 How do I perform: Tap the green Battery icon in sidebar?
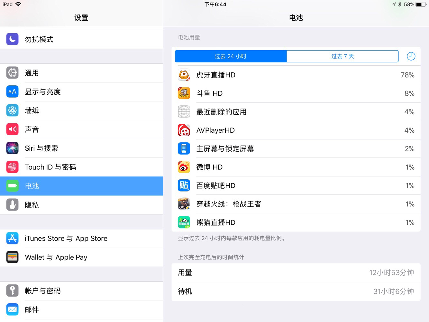pyautogui.click(x=12, y=186)
